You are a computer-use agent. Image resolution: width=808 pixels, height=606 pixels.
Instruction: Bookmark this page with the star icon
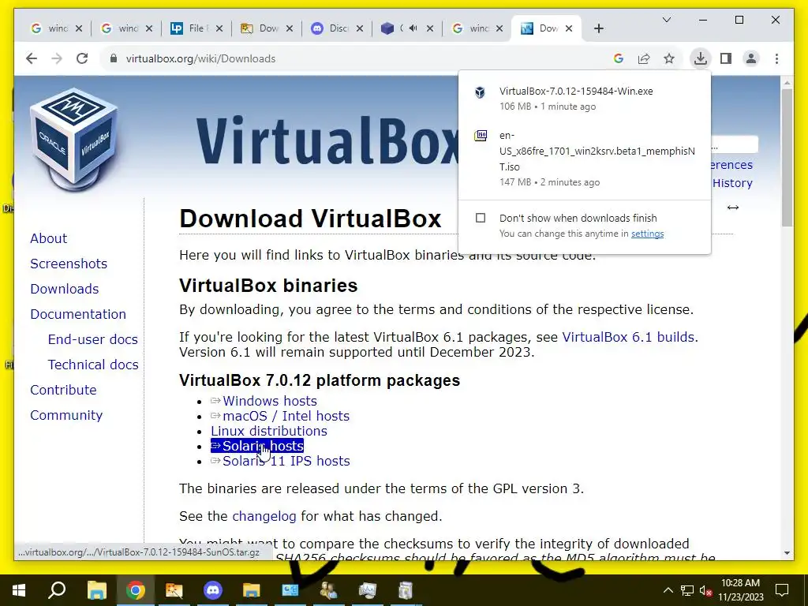[669, 58]
